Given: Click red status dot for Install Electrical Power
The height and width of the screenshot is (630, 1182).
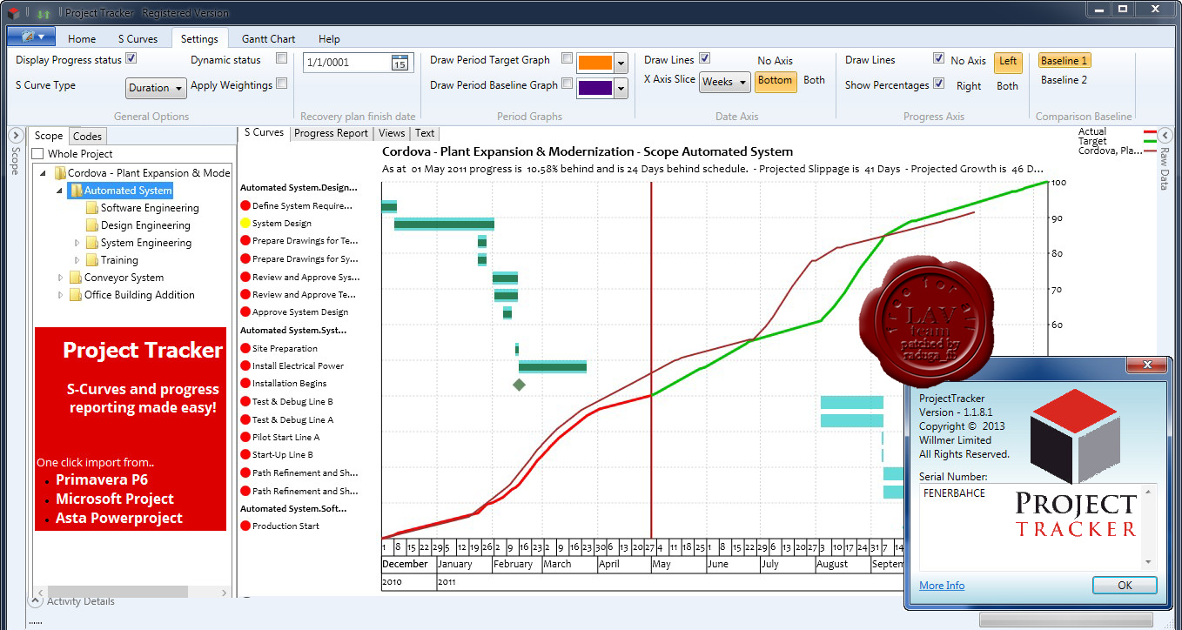Looking at the screenshot, I should 245,366.
